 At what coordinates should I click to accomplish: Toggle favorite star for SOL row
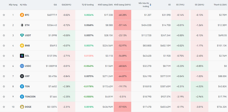[4, 56]
